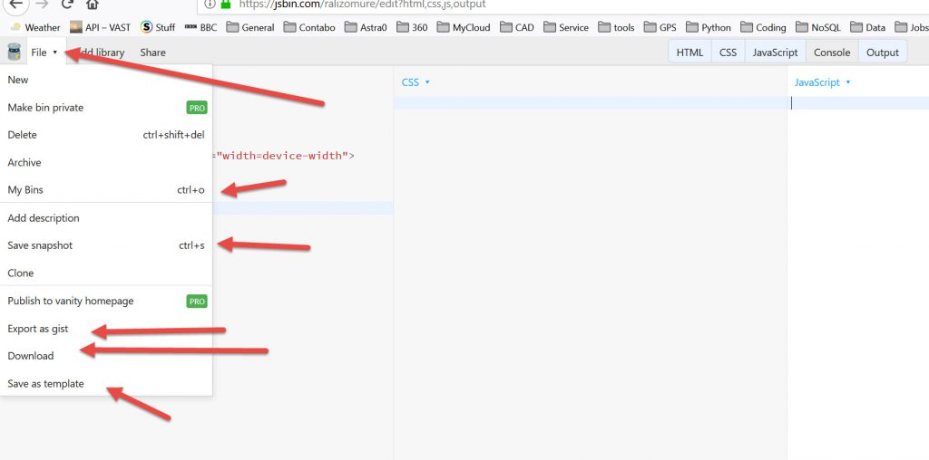Toggle the Console panel
Image resolution: width=929 pixels, height=460 pixels.
[x=832, y=53]
